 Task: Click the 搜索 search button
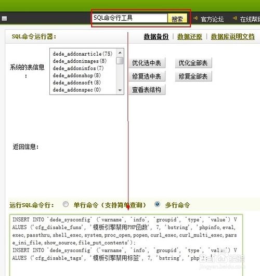[177, 19]
